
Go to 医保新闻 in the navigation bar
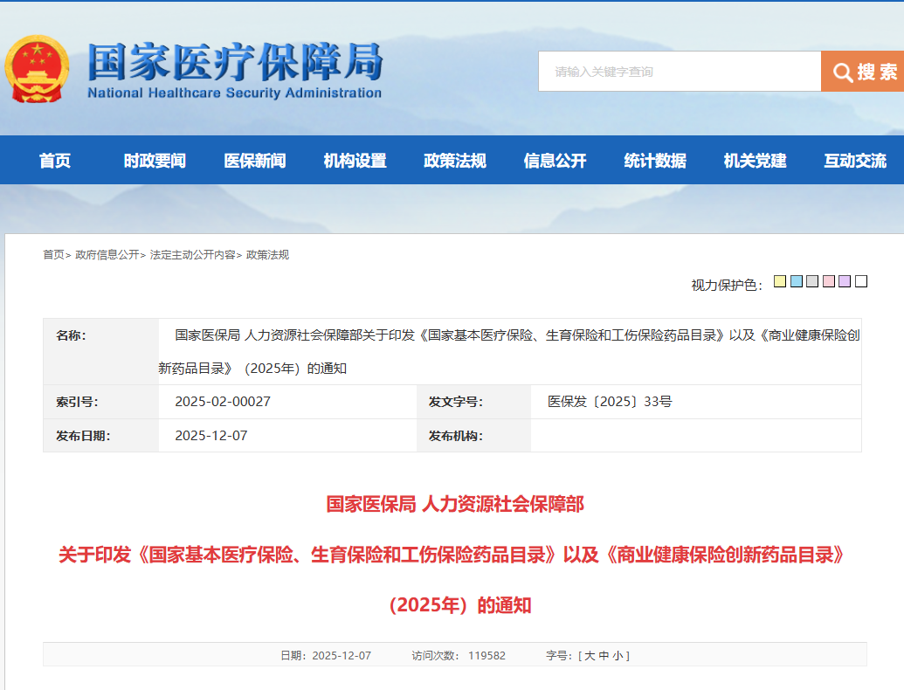pos(255,161)
